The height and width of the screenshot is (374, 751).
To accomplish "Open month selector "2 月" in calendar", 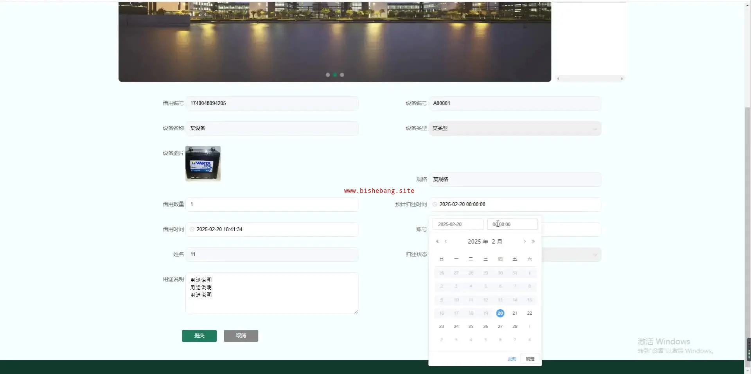I will click(x=497, y=242).
